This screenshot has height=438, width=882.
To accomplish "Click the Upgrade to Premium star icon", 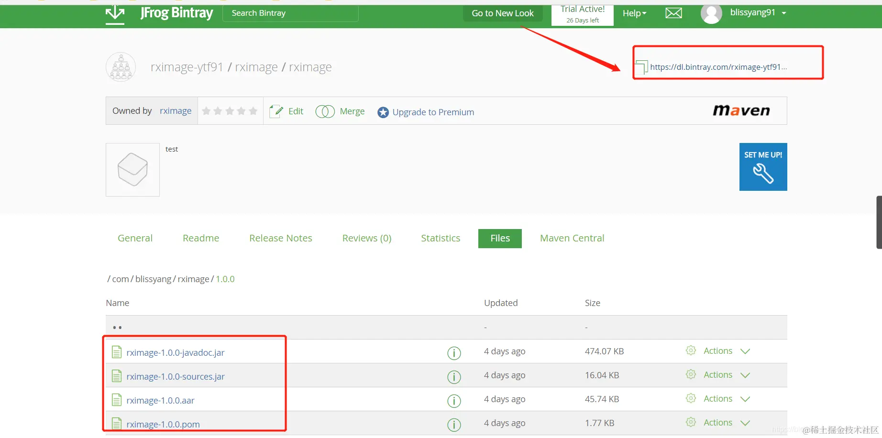I will coord(383,112).
